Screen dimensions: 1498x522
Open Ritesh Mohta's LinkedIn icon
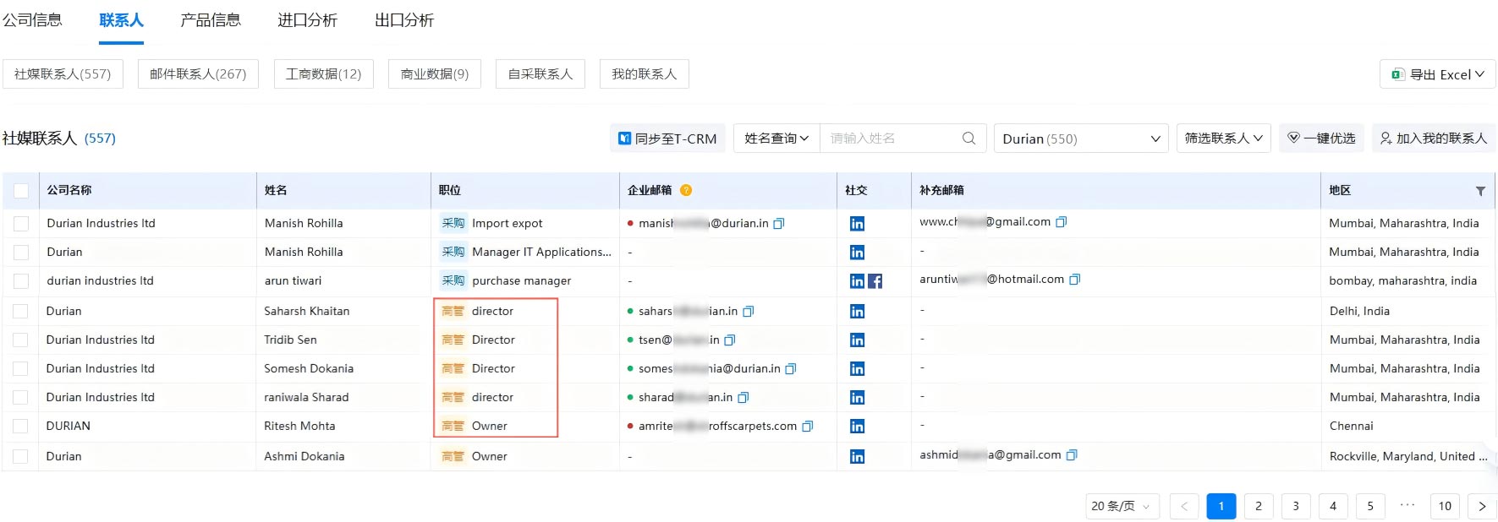[x=857, y=427]
